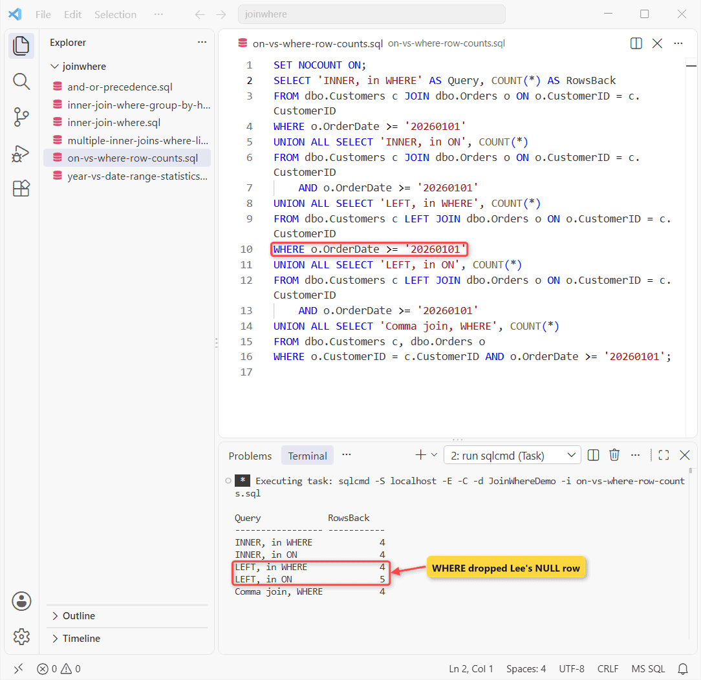Close the bottom panel
This screenshot has width=701, height=680.
point(684,455)
